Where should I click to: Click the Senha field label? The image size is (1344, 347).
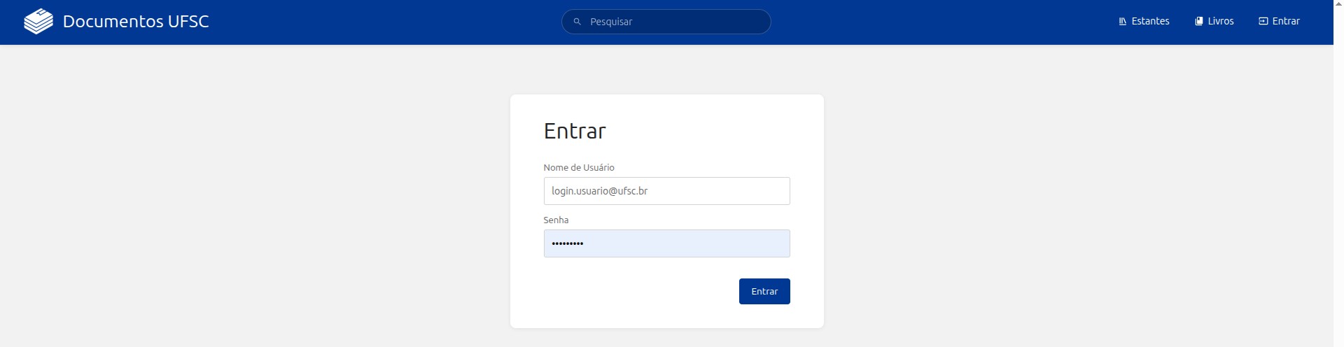click(556, 220)
